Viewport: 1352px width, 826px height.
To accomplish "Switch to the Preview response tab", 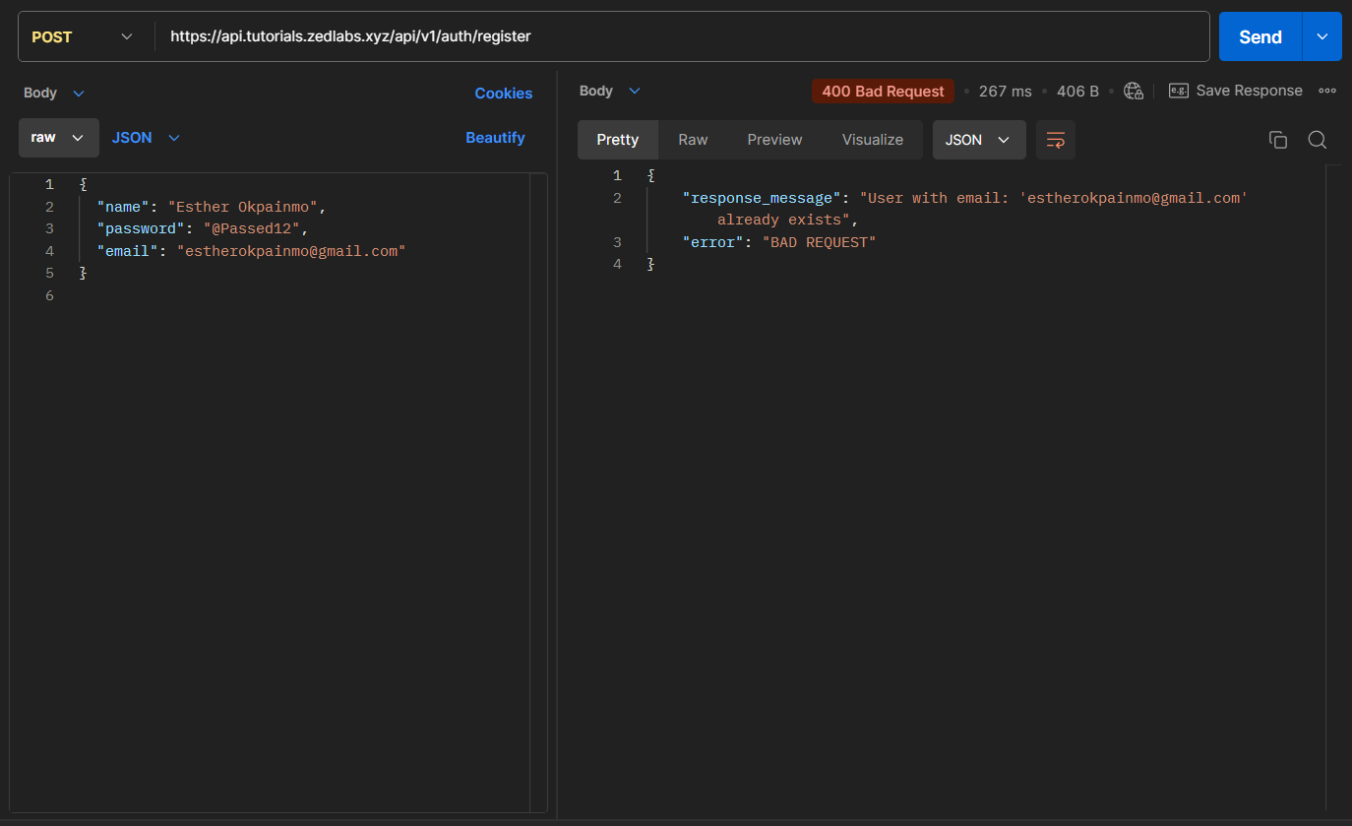I will [774, 140].
